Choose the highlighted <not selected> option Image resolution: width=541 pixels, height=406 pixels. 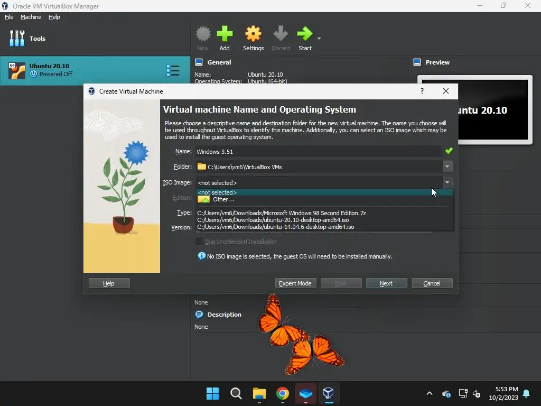pyautogui.click(x=324, y=192)
